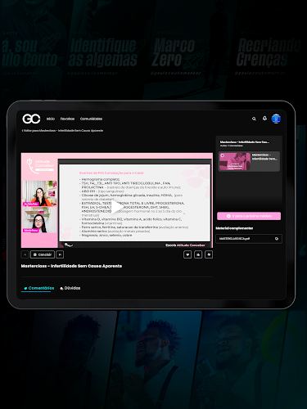This screenshot has height=409, width=307.
Task: Go back via the Voltar para Masterclass link
Action: [62, 131]
